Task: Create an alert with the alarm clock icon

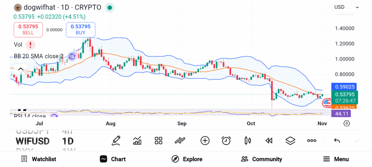Action: coord(226,141)
